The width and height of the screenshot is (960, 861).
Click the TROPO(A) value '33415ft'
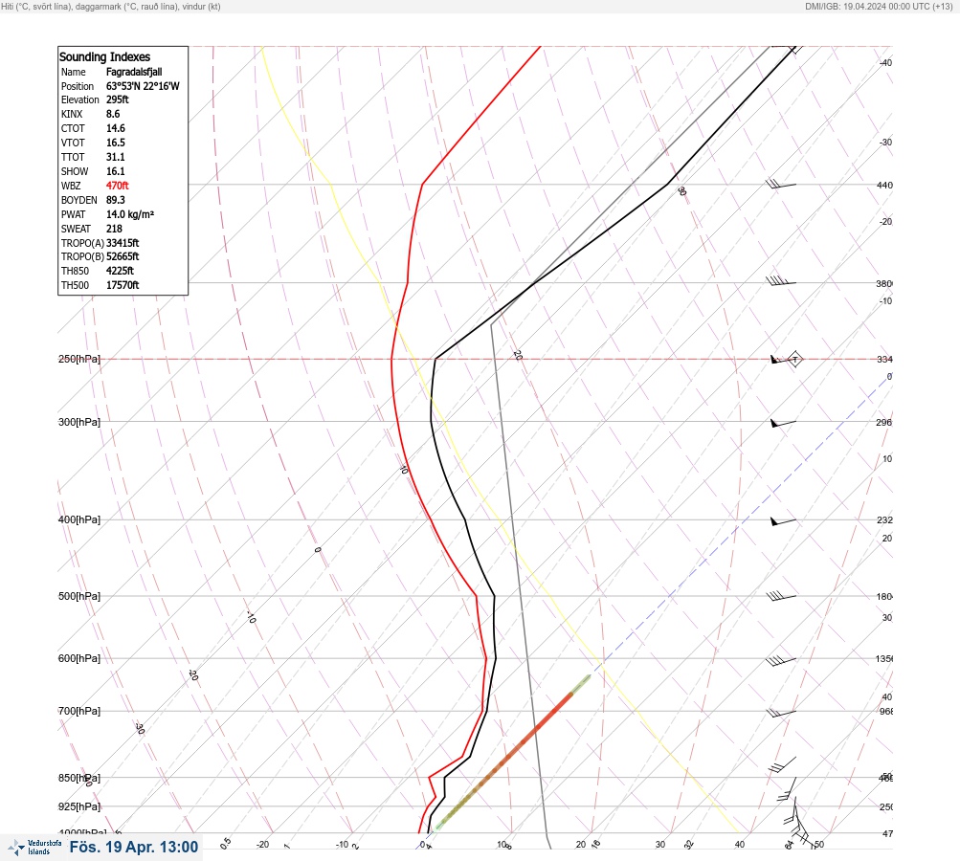click(x=123, y=243)
